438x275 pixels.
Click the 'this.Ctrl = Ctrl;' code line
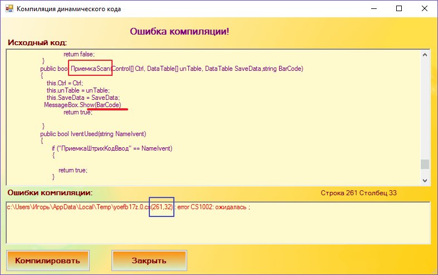click(64, 83)
